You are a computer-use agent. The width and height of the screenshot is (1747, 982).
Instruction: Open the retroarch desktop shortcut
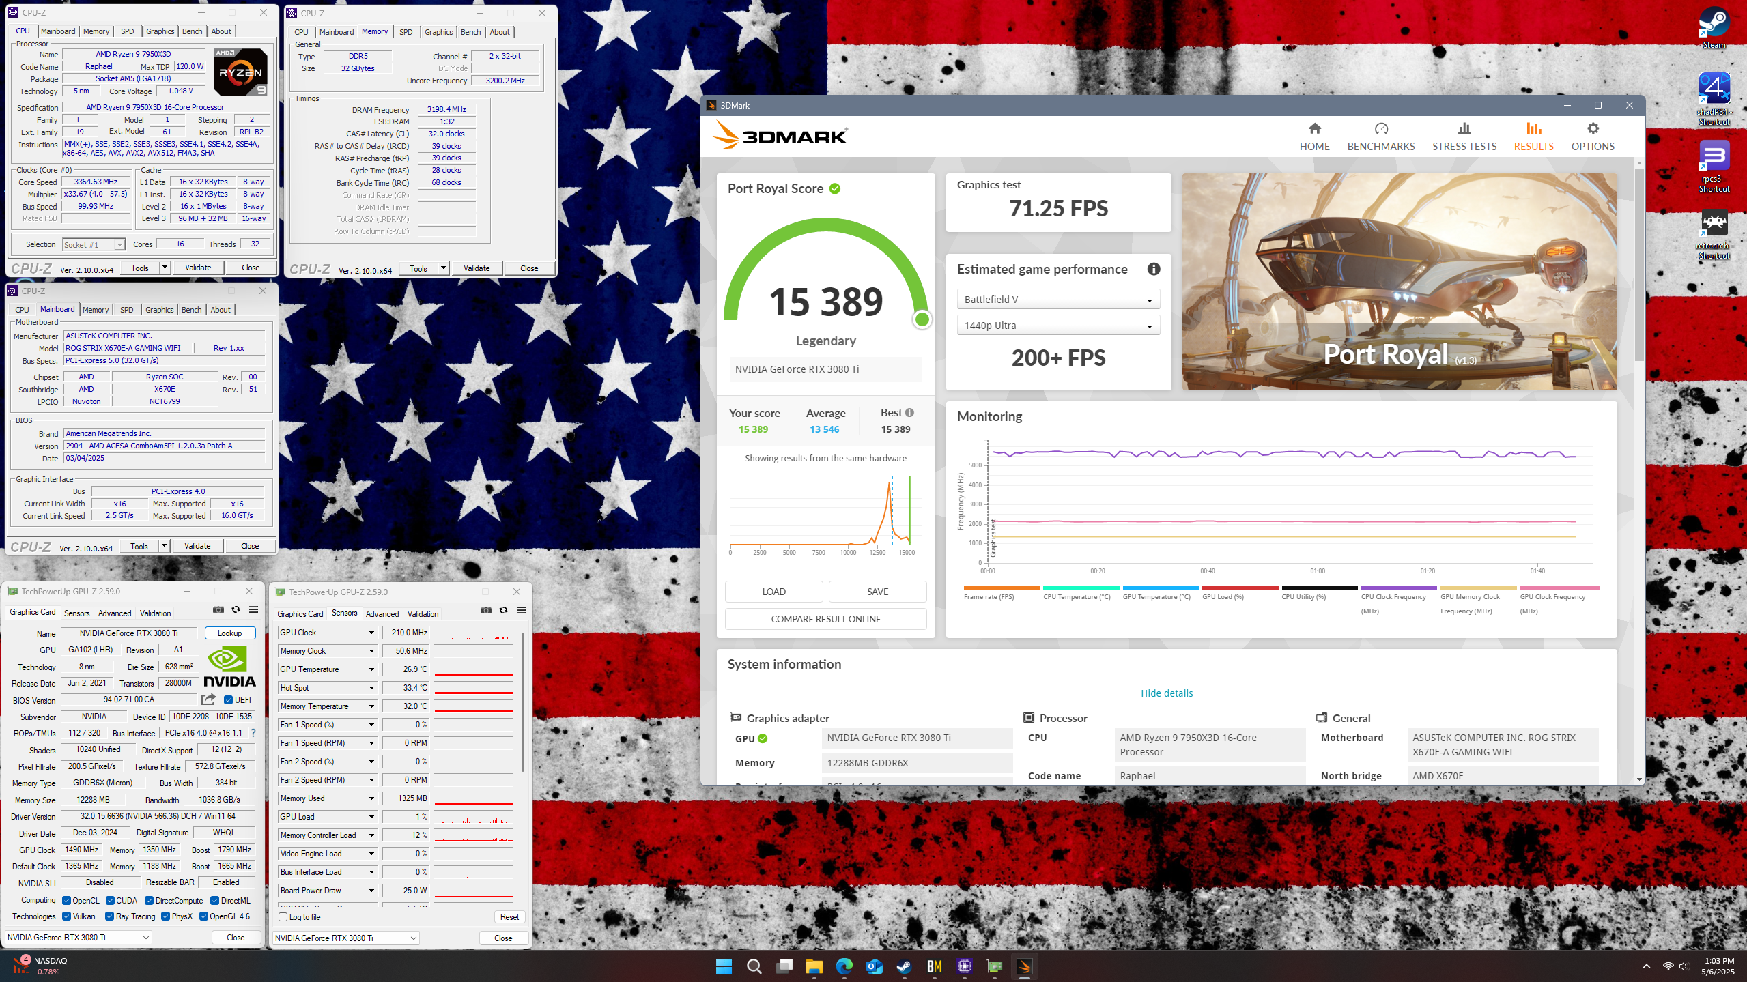pos(1714,233)
